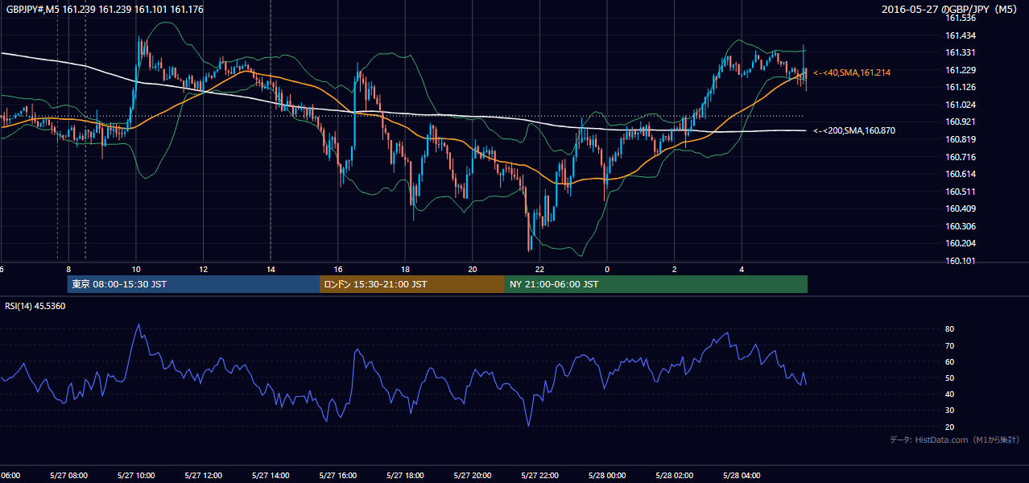Open the データ: HistData.com source credit
The image size is (1029, 483).
pos(955,440)
